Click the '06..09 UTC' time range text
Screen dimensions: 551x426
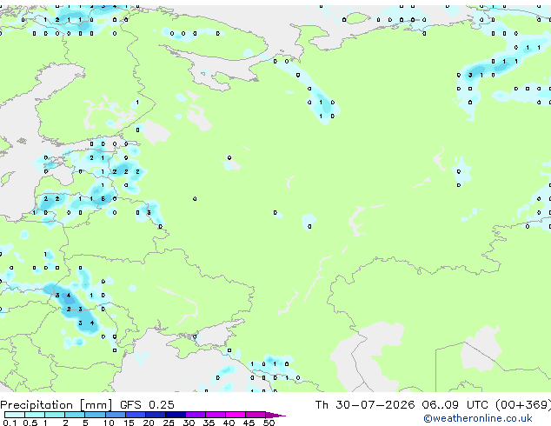455,404
